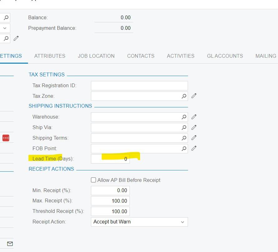Open the Attributes tab
Image resolution: width=278 pixels, height=252 pixels.
coord(50,56)
